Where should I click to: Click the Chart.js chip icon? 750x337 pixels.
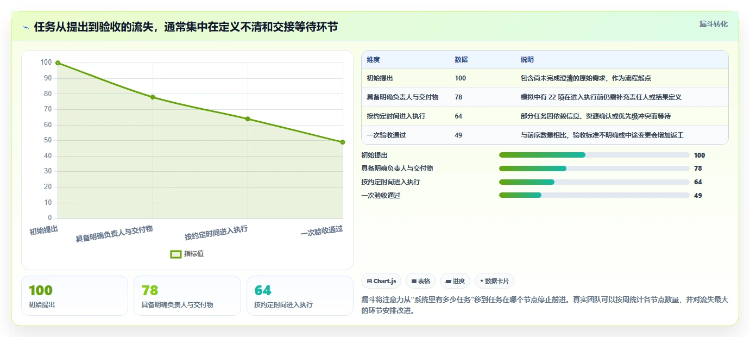[x=370, y=281]
